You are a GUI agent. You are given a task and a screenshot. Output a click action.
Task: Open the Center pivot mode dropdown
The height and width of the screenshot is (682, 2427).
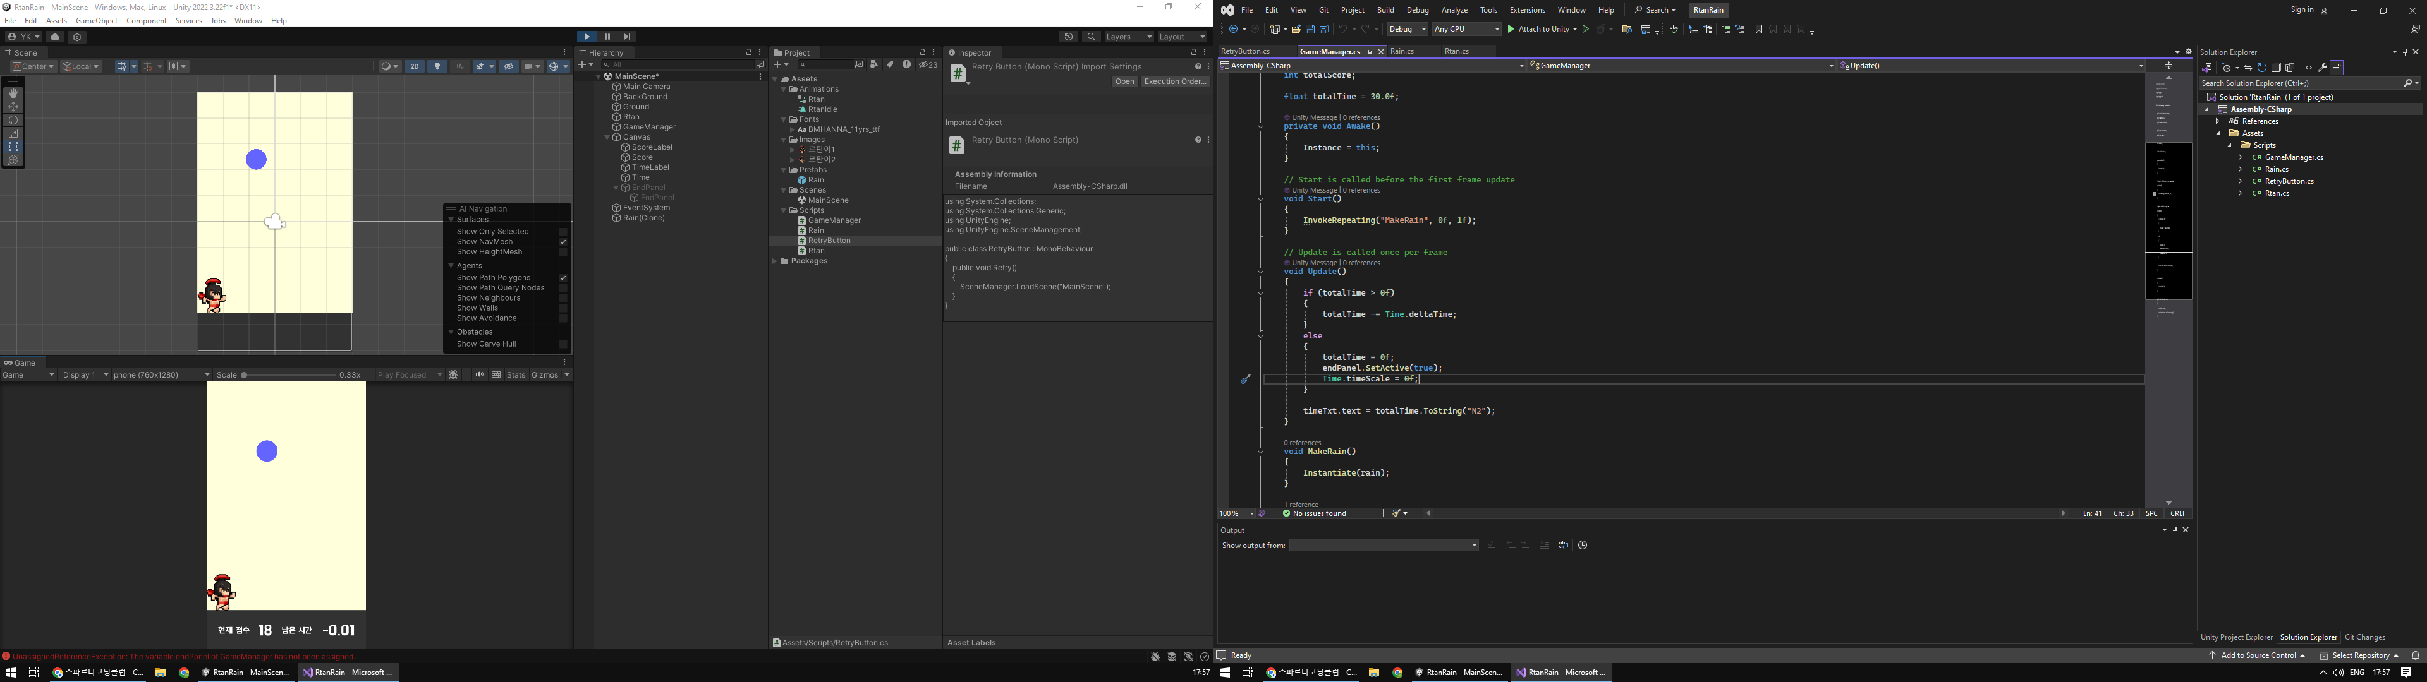tap(34, 66)
